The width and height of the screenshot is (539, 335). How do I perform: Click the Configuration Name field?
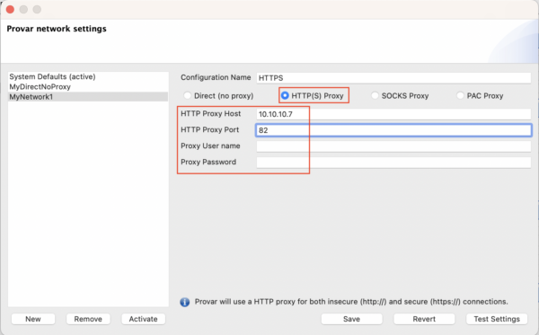point(393,78)
